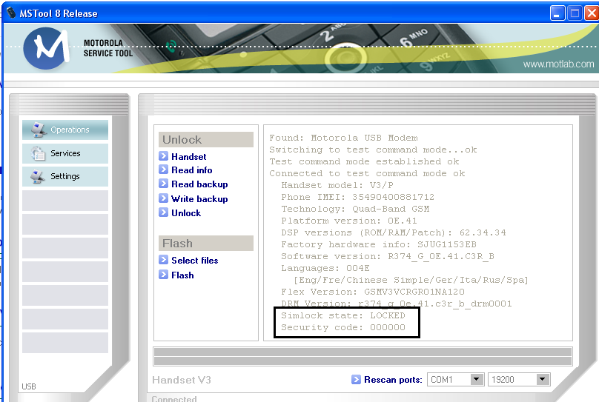
Task: Click the 'Unlock' section header
Action: click(206, 140)
